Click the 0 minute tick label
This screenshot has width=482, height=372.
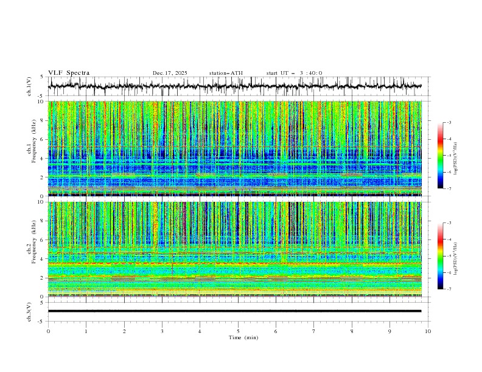tap(48, 331)
